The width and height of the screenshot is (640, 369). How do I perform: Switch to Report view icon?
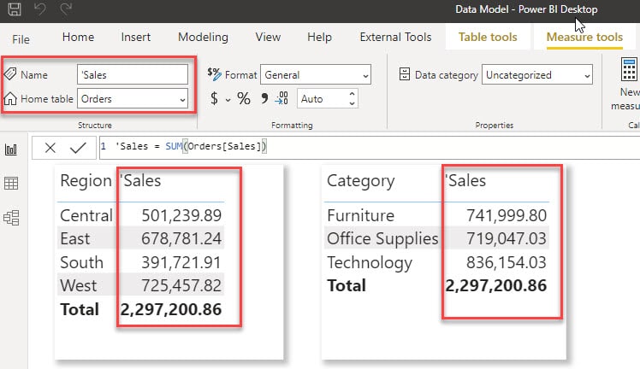(11, 149)
